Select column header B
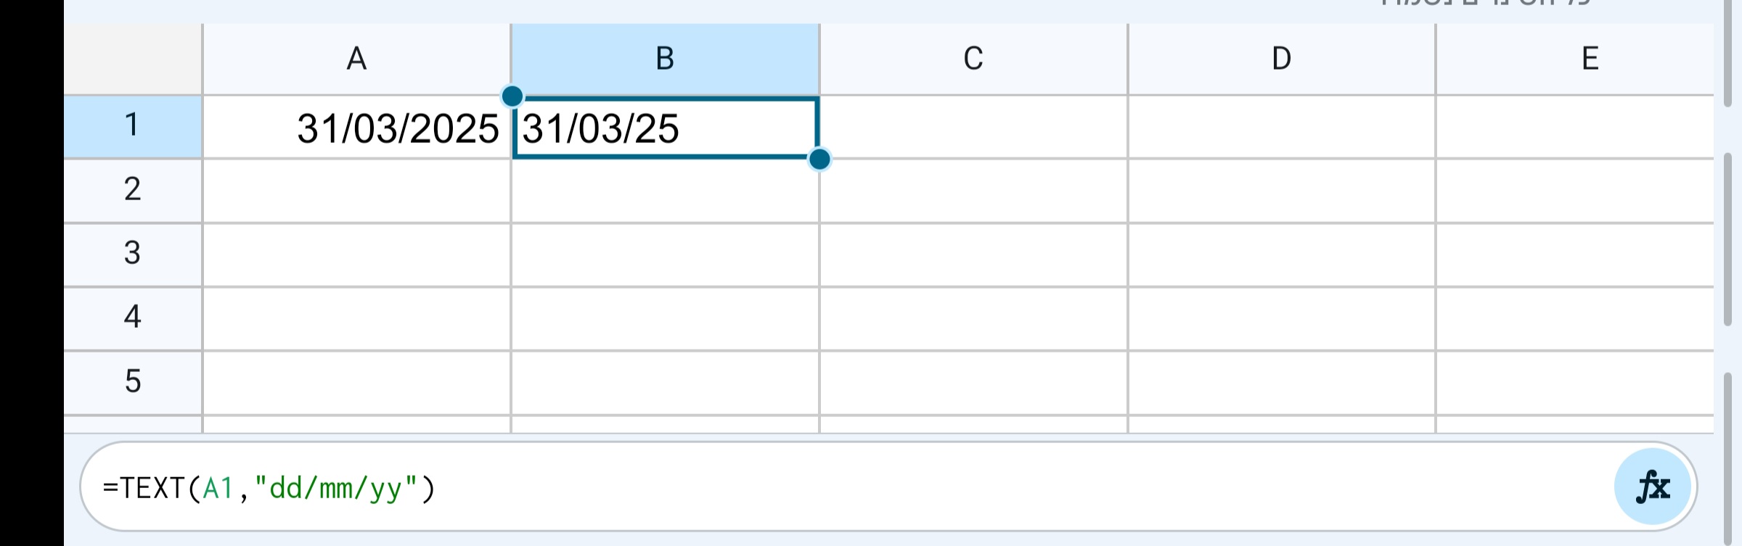 pyautogui.click(x=664, y=58)
